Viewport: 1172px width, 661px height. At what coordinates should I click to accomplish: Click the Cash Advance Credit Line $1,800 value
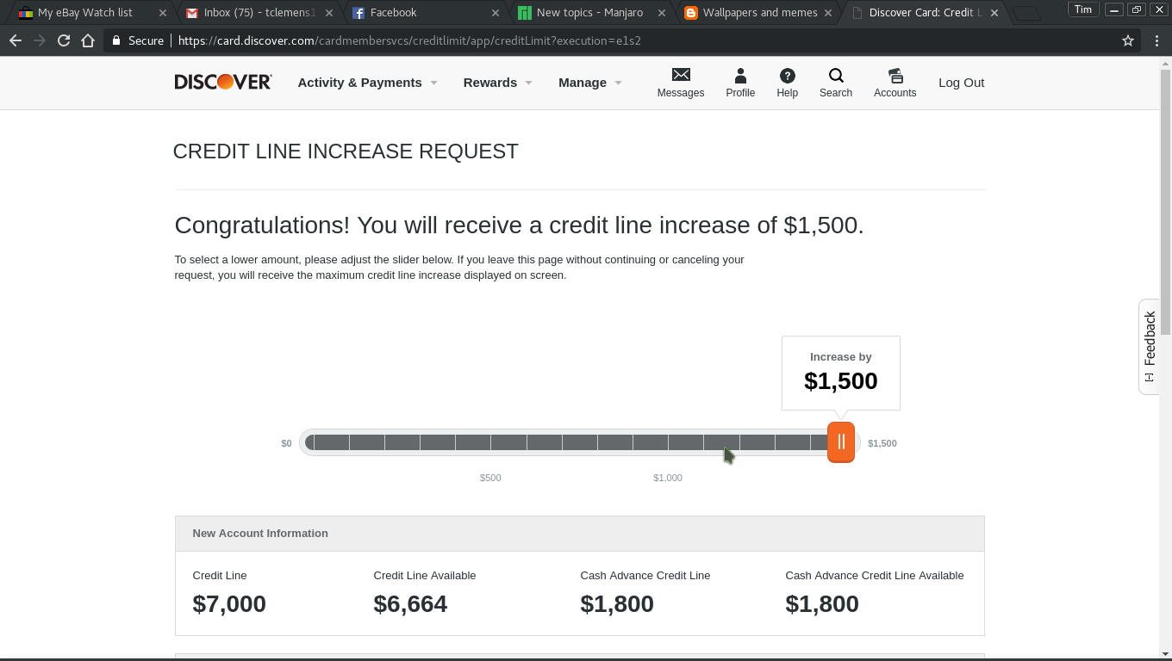[x=617, y=604]
